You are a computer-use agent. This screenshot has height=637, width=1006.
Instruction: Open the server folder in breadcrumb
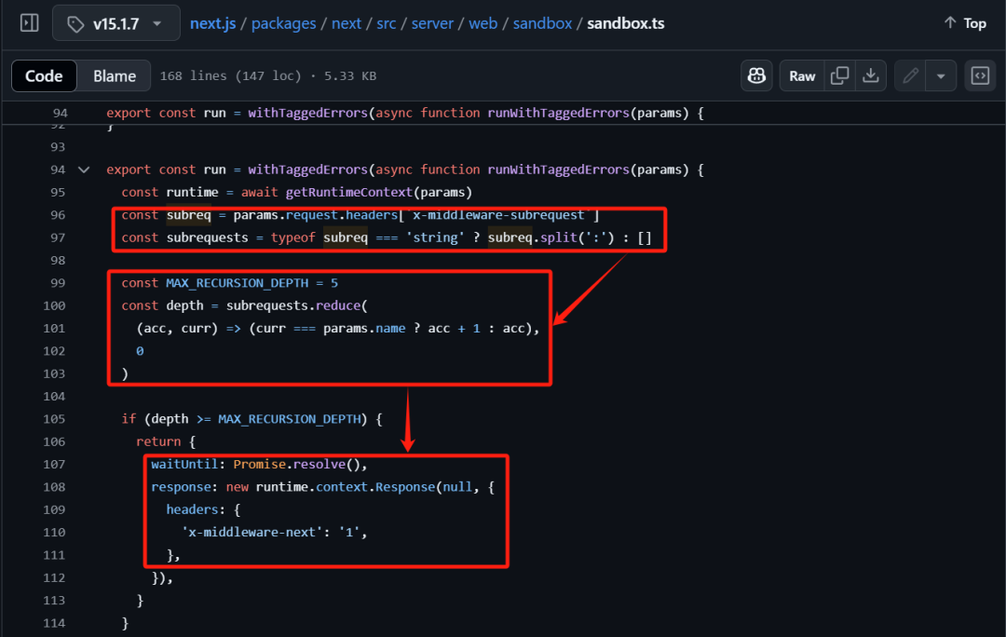(x=431, y=23)
